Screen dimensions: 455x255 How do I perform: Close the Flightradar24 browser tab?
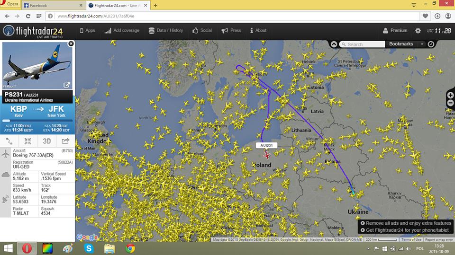[x=146, y=6]
